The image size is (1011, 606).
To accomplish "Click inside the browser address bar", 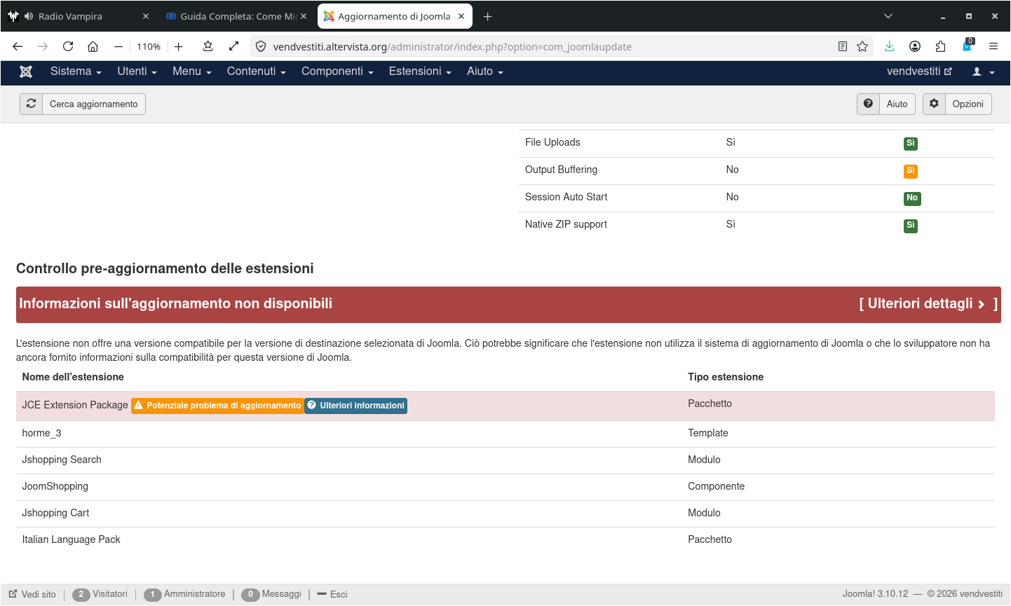I will [491, 47].
